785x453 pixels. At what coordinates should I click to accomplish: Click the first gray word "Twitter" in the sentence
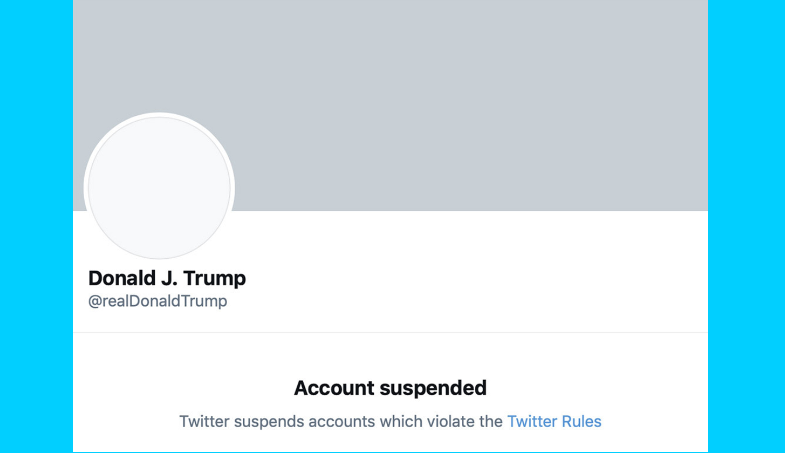click(x=204, y=421)
